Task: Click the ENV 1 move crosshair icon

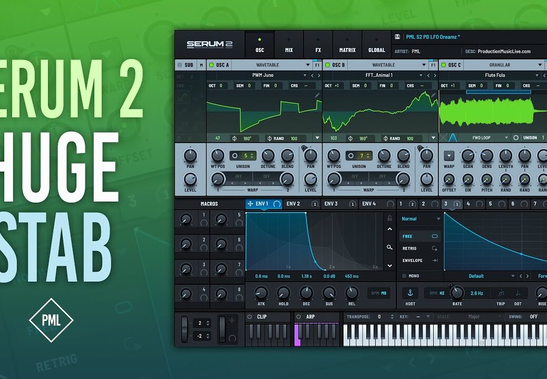Action: tap(250, 204)
